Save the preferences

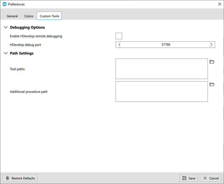click(189, 178)
